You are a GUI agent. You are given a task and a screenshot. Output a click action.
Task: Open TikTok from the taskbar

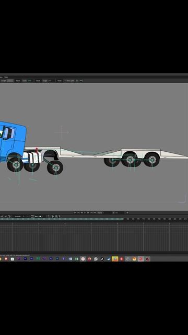tap(102, 259)
